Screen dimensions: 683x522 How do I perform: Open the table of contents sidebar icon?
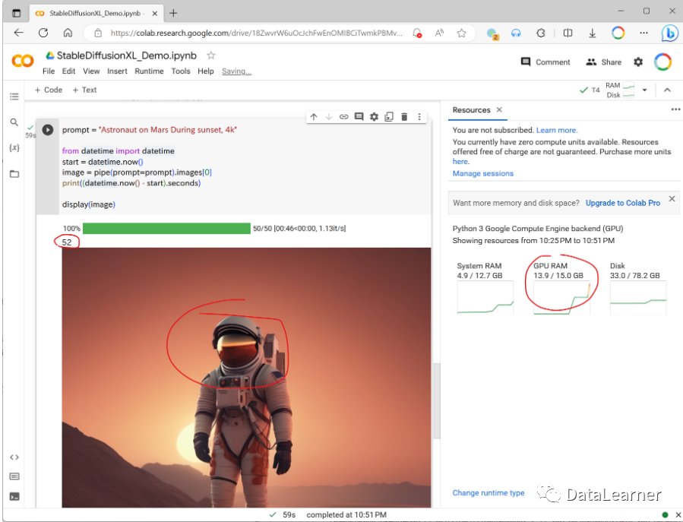(x=14, y=96)
